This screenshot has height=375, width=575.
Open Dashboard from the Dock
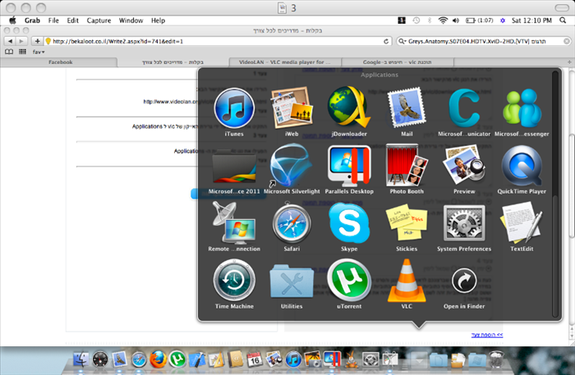tap(99, 359)
